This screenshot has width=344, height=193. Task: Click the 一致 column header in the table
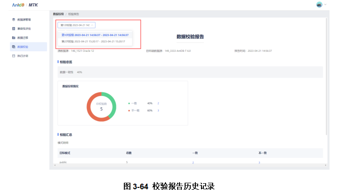195,153
